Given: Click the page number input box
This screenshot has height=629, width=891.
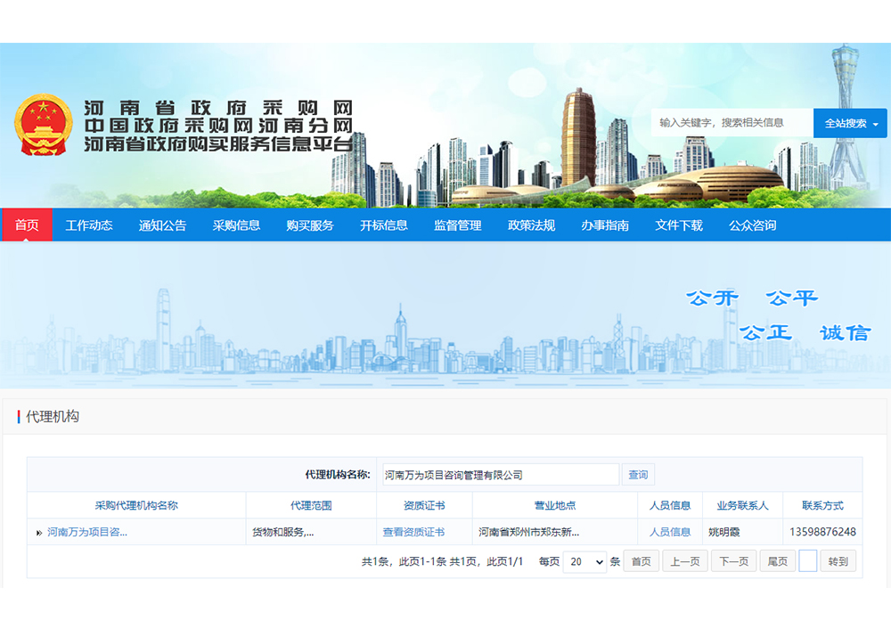Looking at the screenshot, I should pos(807,560).
